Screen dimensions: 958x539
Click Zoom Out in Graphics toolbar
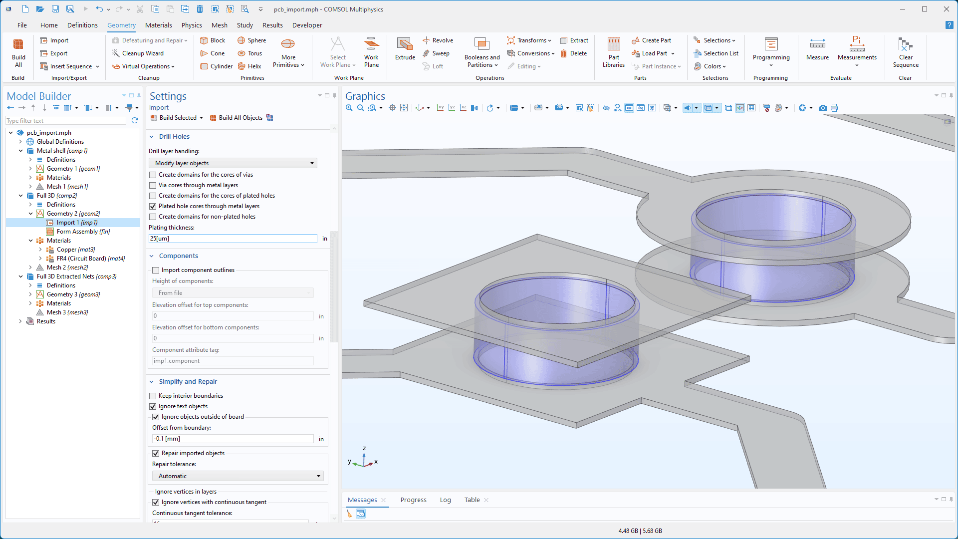[x=361, y=108]
